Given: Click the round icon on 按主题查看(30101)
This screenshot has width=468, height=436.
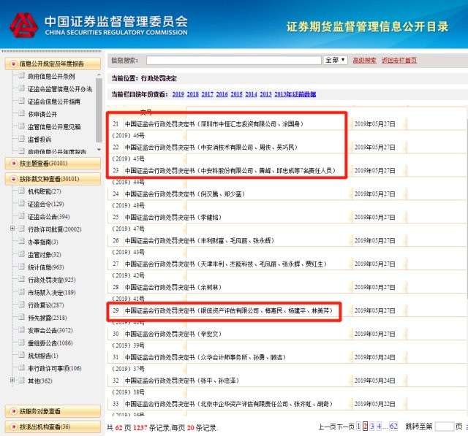Looking at the screenshot, I should [x=12, y=163].
